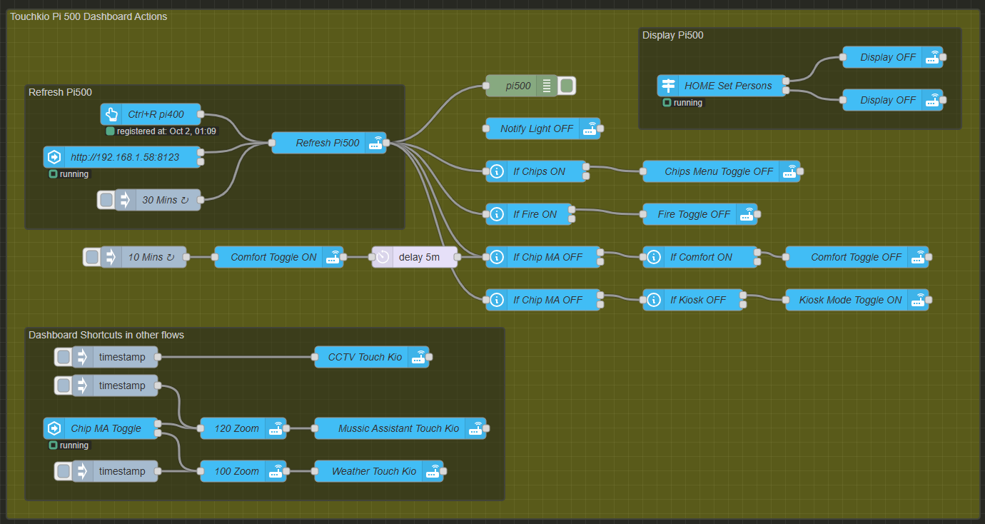Select the Display Pi500 group title

[x=672, y=35]
